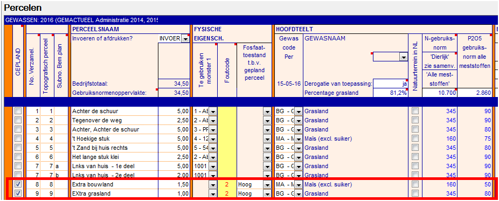Open monster dropdown for 't Hoekige stuk
499x201 pixels.
coord(213,139)
